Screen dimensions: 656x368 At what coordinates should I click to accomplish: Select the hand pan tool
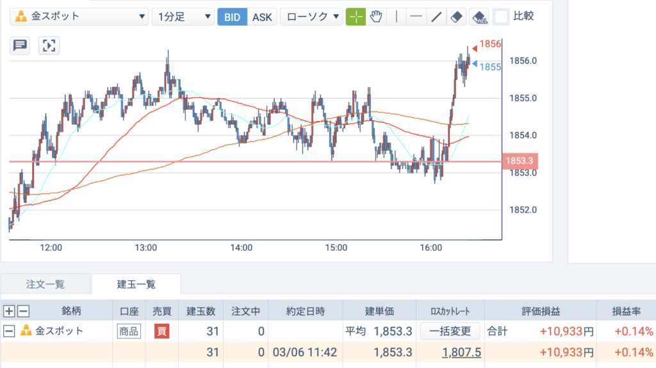375,17
